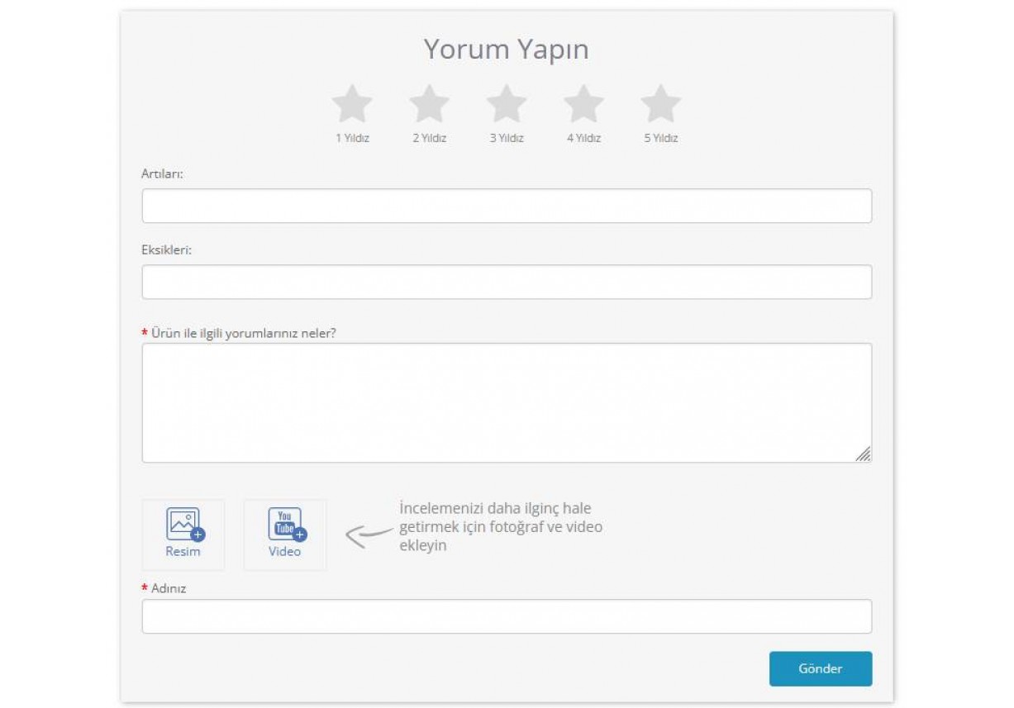Click the picture thumbnail inside the Resim box
Image resolution: width=1014 pixels, height=708 pixels.
coord(183,521)
